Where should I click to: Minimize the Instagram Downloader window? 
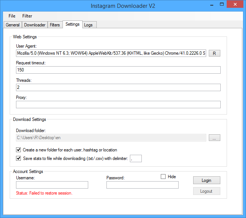[212, 5]
